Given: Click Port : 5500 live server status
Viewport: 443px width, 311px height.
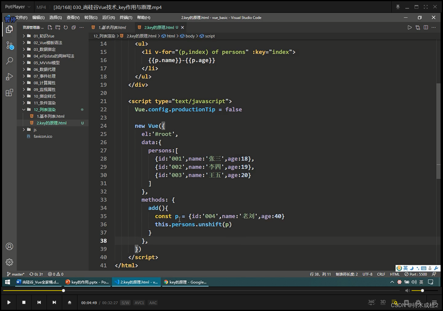Looking at the screenshot, I should click(x=416, y=274).
